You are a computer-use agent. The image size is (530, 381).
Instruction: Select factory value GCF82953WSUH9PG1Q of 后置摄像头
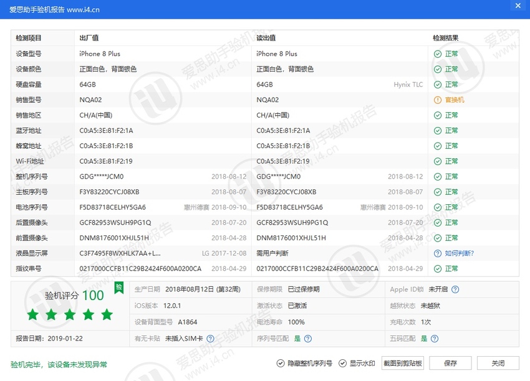point(115,223)
